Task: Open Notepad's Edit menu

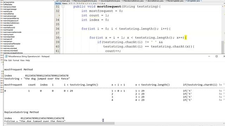Action: tap(10, 61)
